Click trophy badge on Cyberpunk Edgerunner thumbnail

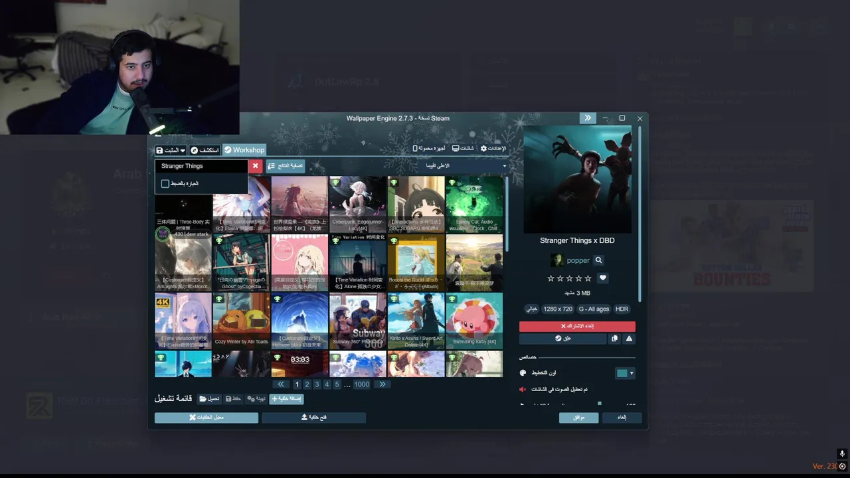[x=335, y=183]
